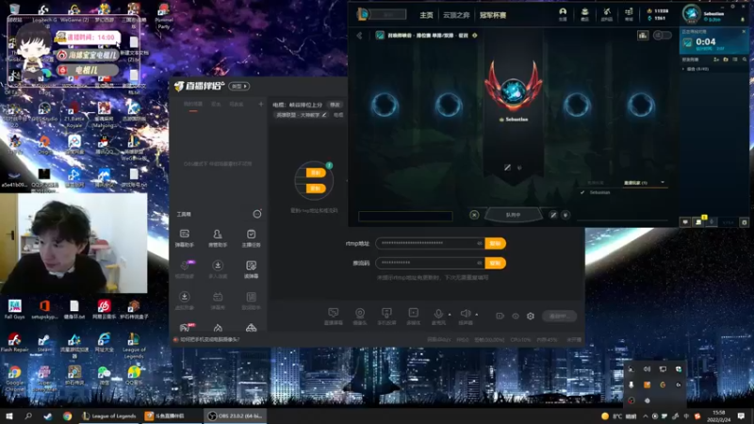
Task: Click the League lobby chat input field
Action: click(405, 216)
